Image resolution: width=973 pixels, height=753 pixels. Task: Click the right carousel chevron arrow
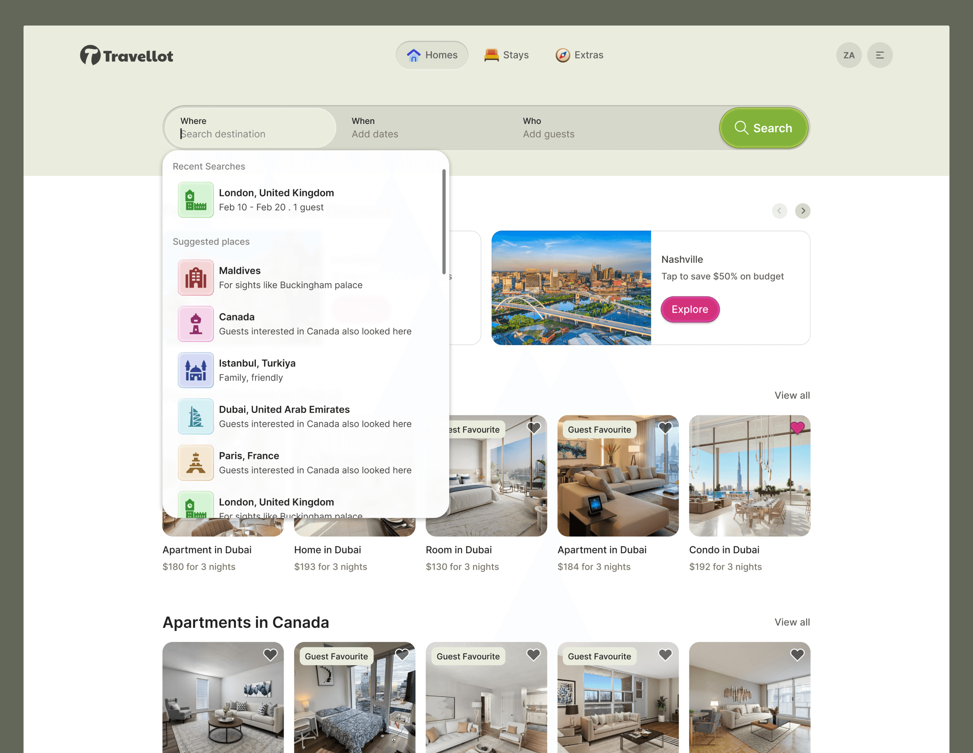click(803, 211)
